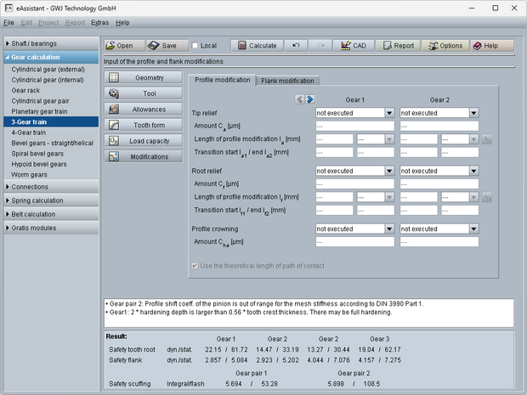Image resolution: width=527 pixels, height=395 pixels.
Task: Open the Extras menu
Action: tap(99, 22)
